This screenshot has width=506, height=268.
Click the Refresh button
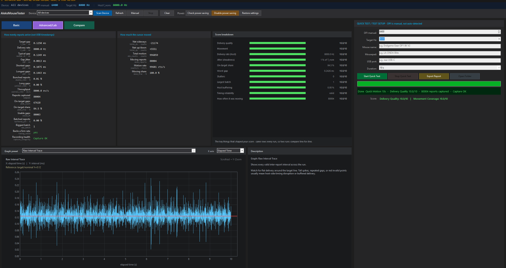119,13
